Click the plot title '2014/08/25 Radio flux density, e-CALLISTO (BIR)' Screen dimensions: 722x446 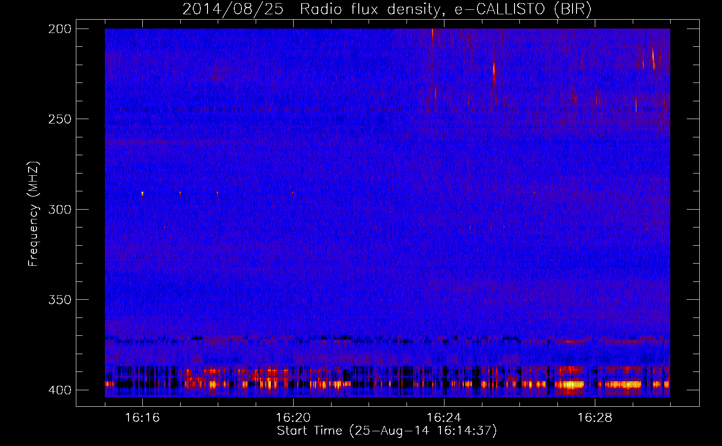[387, 9]
